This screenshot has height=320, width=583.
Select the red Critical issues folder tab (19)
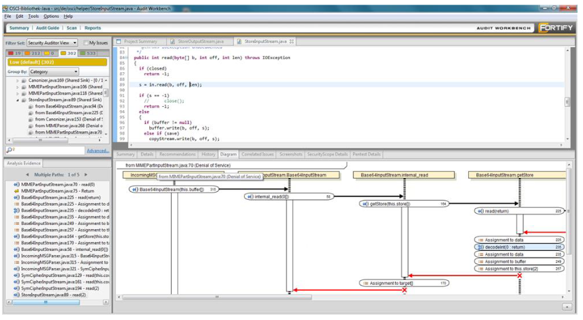click(15, 53)
